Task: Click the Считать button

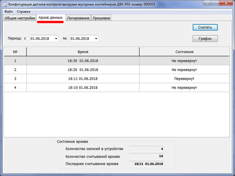Action: pos(205,27)
